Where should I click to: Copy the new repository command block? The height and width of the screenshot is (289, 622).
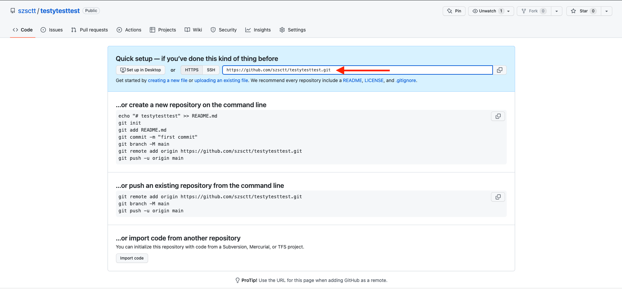click(498, 116)
